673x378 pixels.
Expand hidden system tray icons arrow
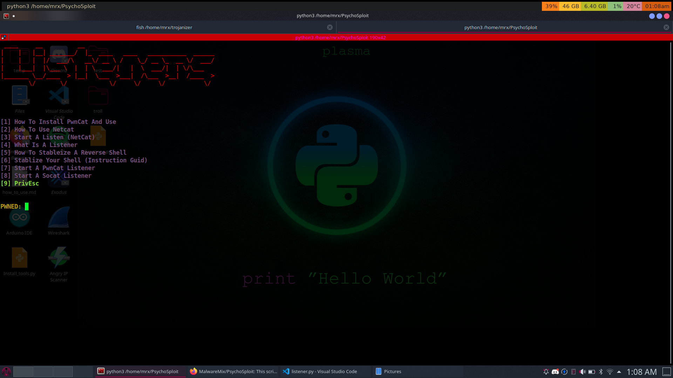pos(619,372)
